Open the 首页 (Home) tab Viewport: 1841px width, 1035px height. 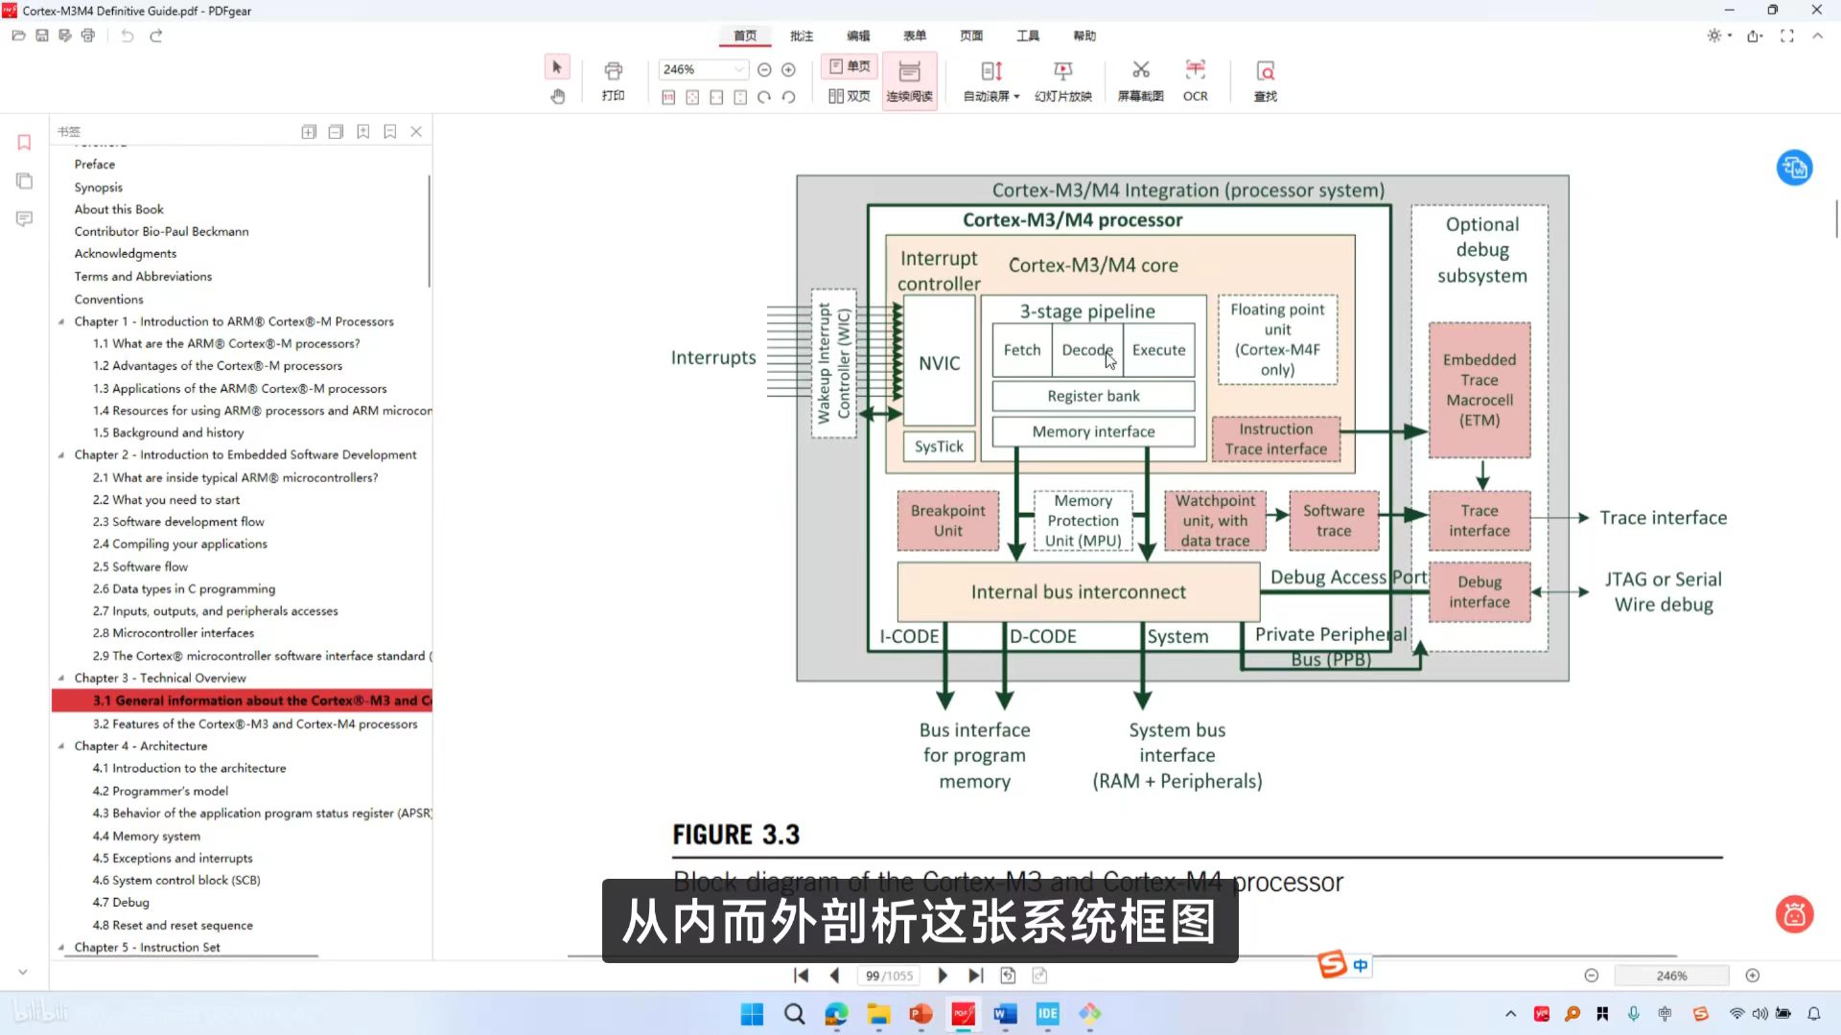745,35
